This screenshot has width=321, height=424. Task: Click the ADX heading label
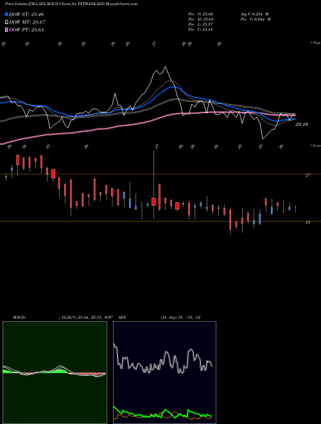coord(122,317)
